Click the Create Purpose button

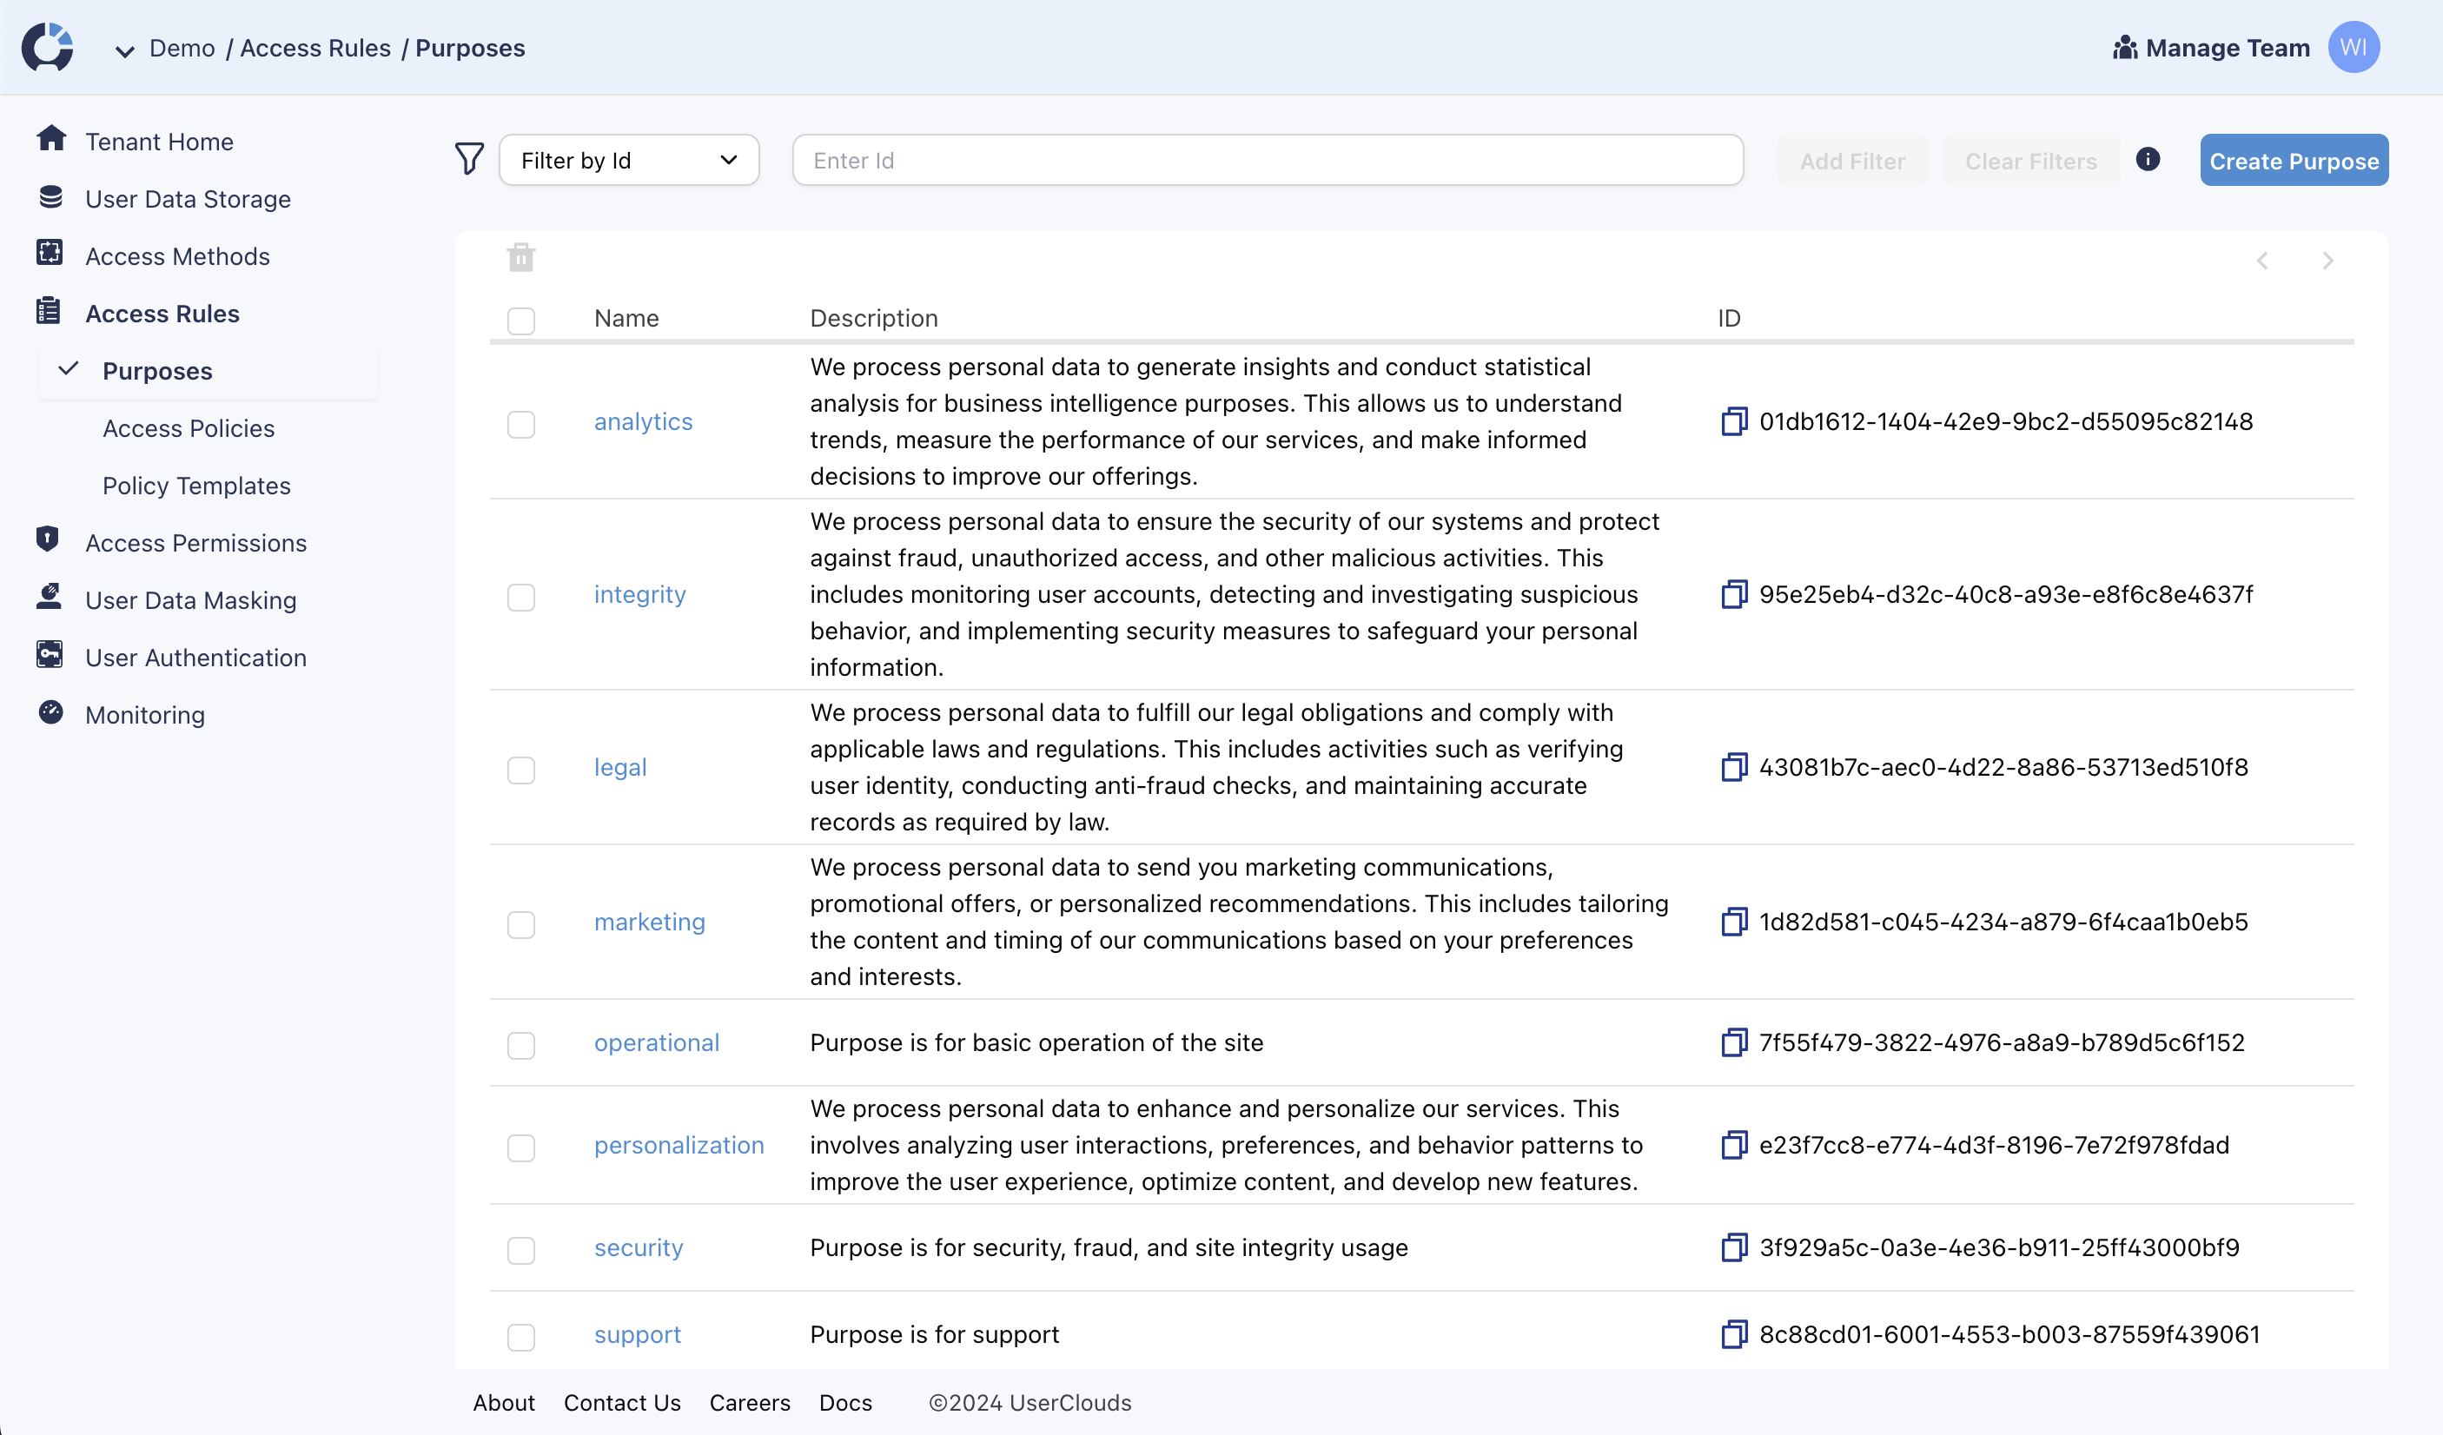(2294, 161)
